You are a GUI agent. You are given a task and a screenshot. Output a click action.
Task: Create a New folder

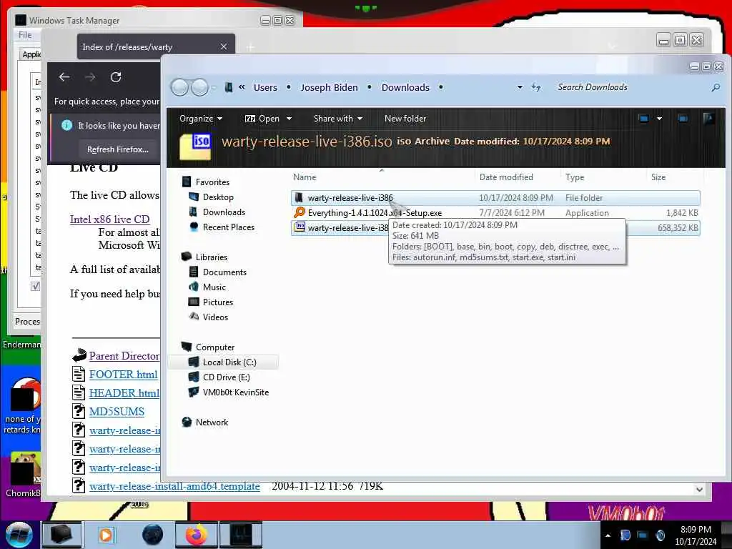point(405,119)
